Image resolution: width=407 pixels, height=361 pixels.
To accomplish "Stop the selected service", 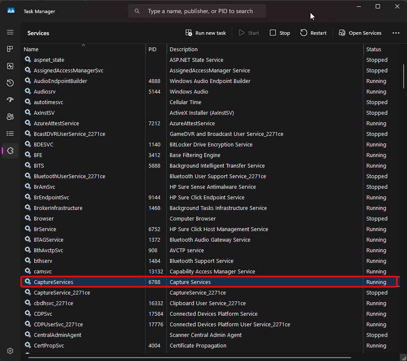I will pyautogui.click(x=280, y=33).
